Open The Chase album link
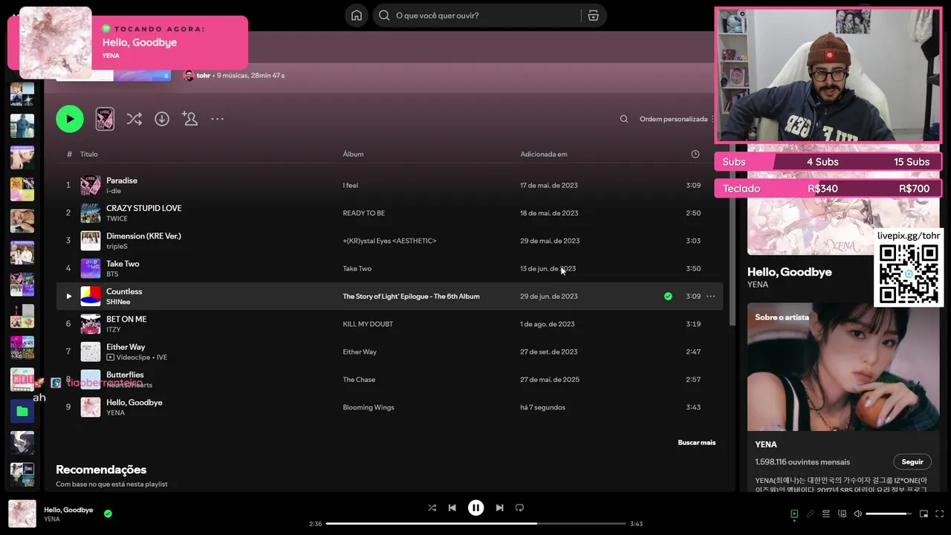This screenshot has width=951, height=535. pos(359,380)
